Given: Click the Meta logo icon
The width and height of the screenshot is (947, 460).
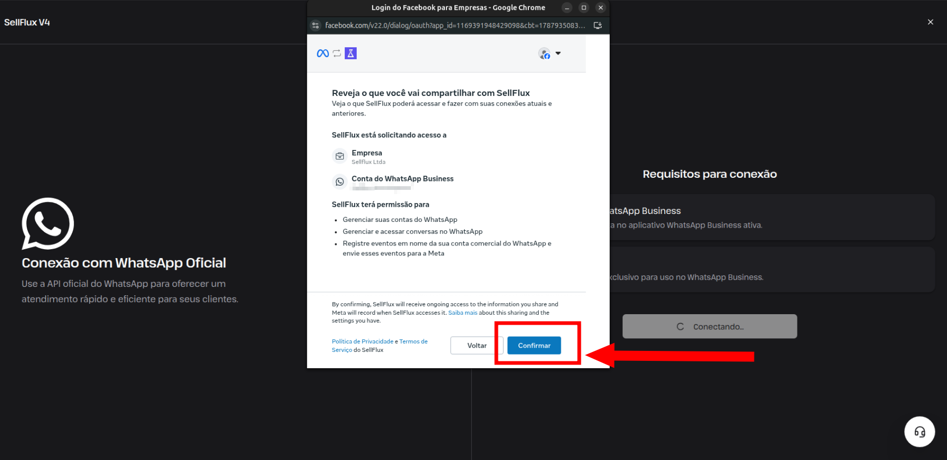Looking at the screenshot, I should click(x=323, y=53).
